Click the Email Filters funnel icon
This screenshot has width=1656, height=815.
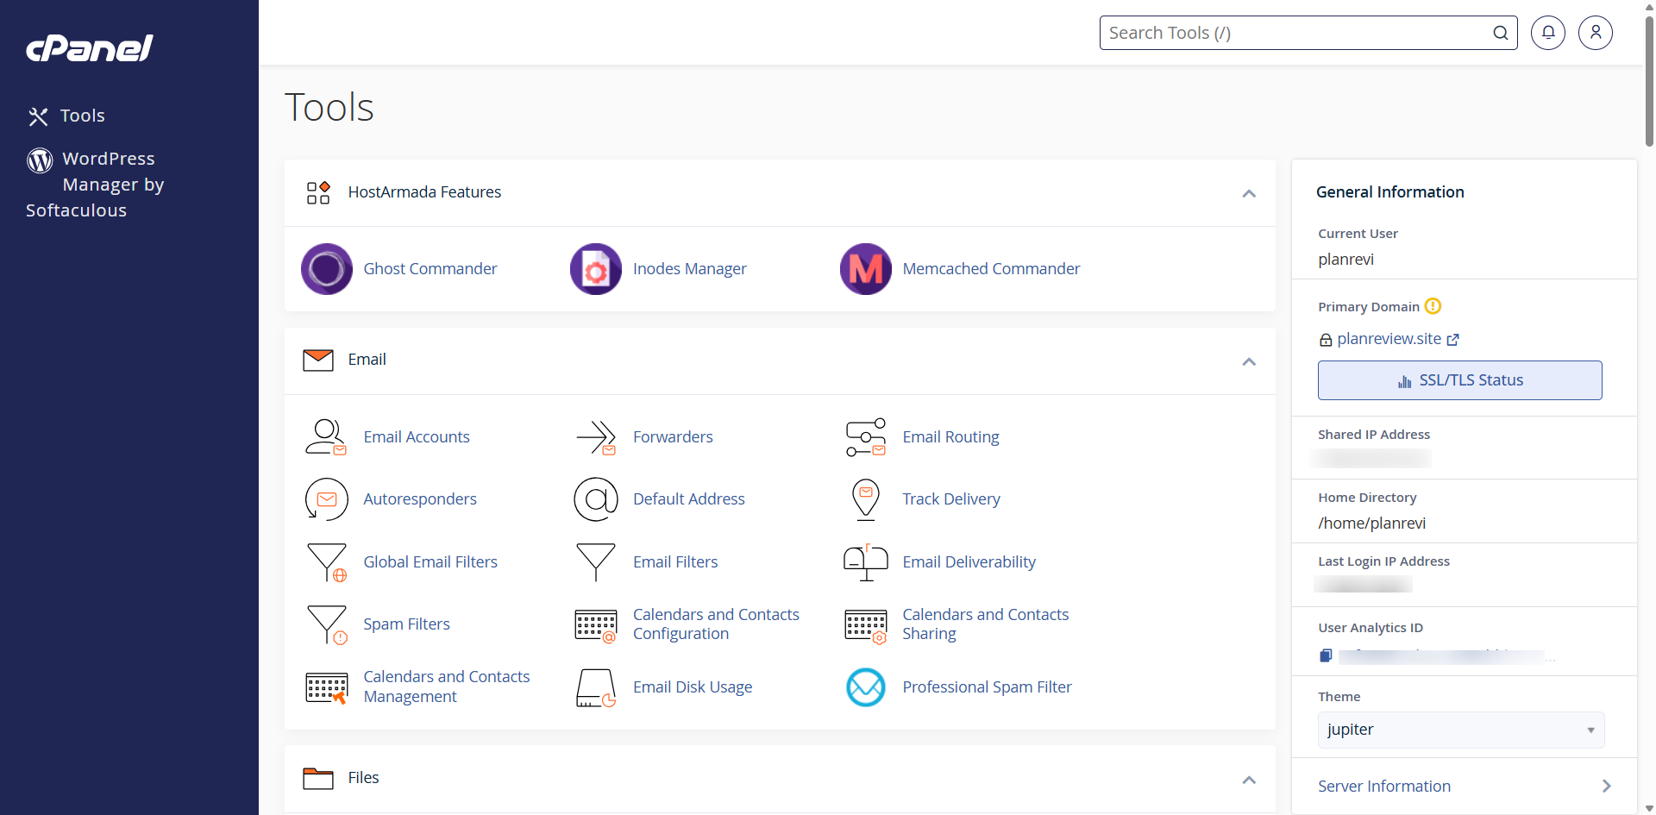(596, 562)
